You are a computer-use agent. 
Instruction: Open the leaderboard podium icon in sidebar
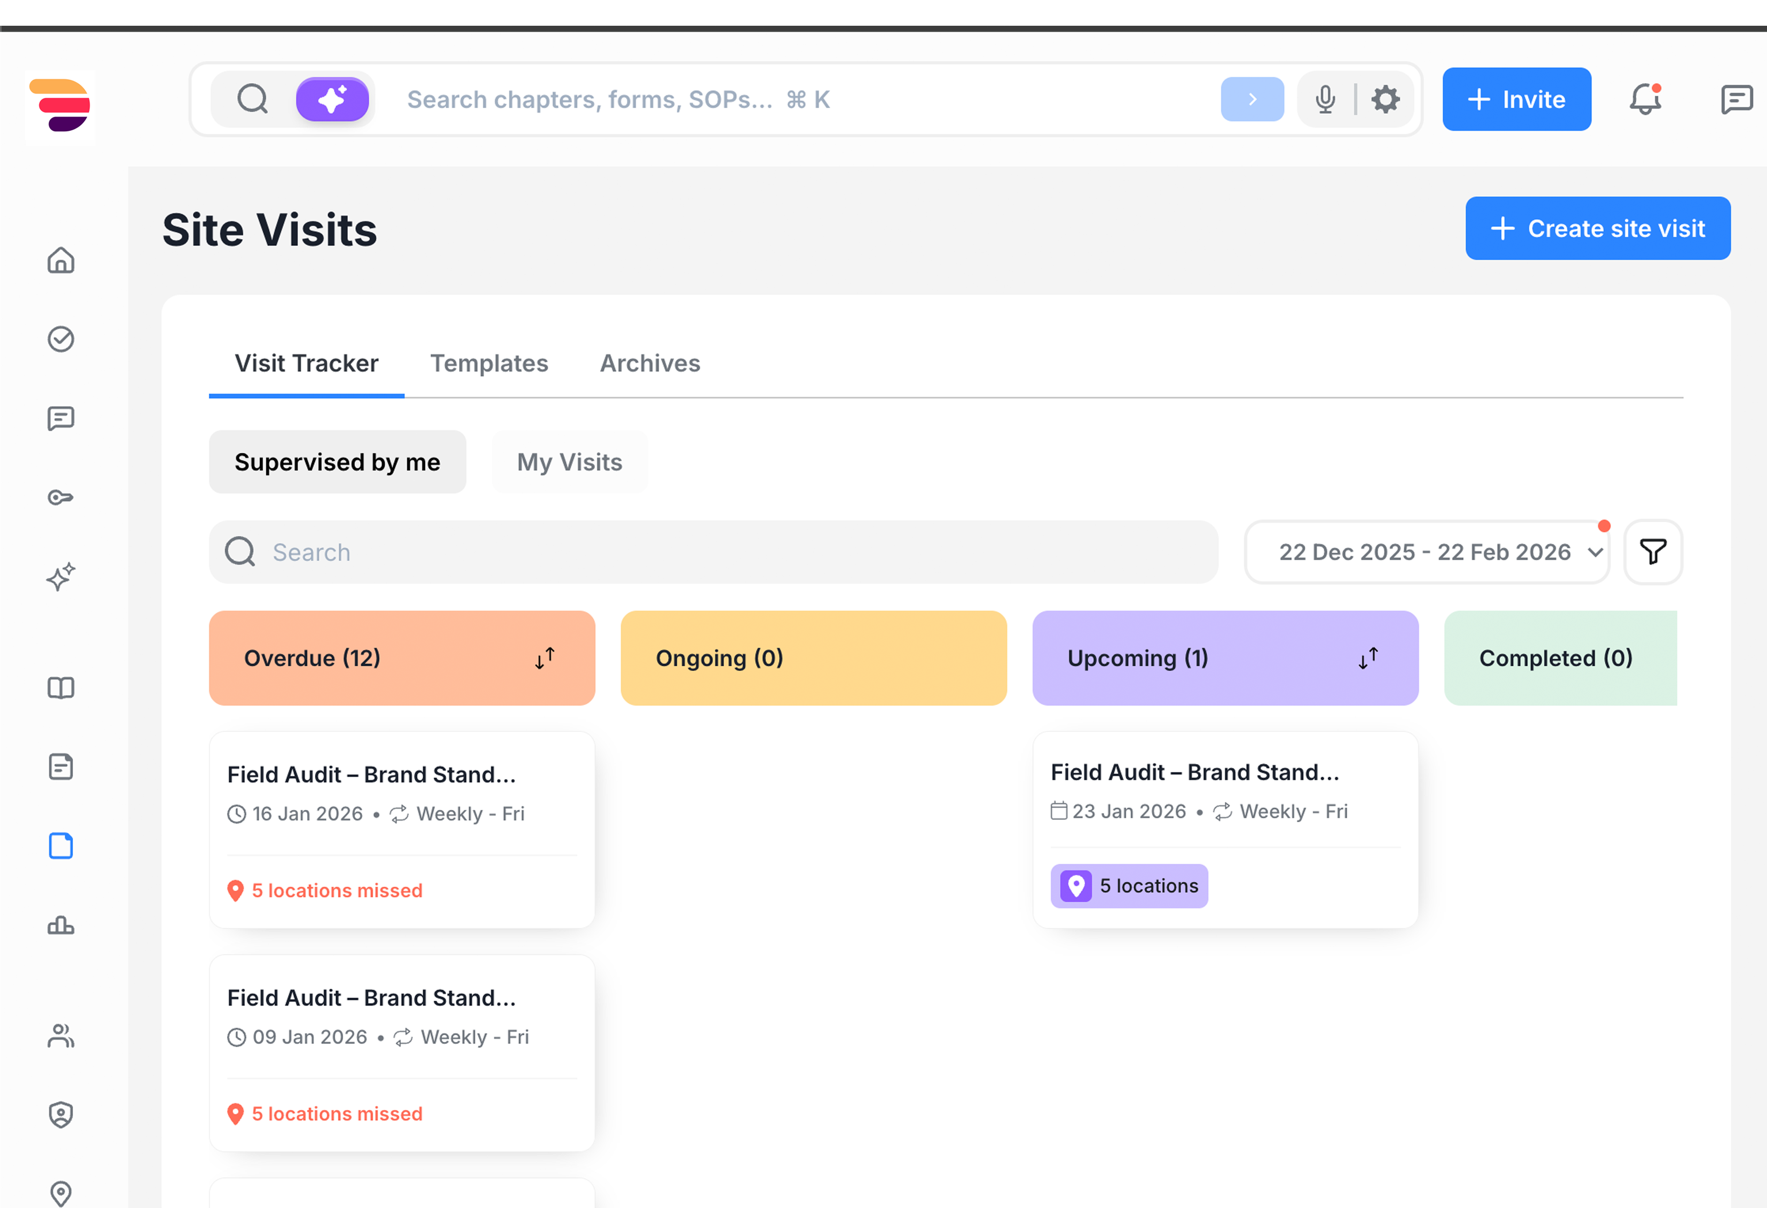click(61, 925)
